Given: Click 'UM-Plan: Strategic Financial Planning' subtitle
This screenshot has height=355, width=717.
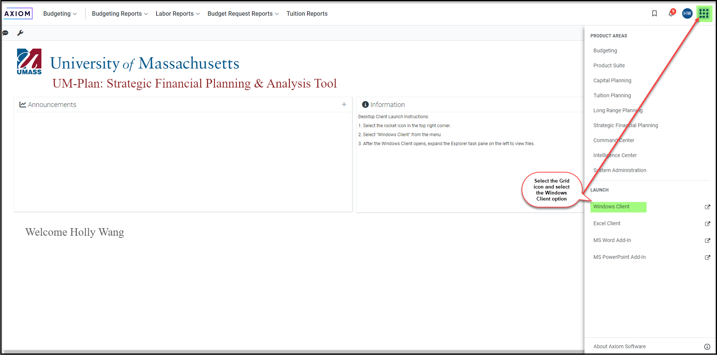Looking at the screenshot, I should (194, 83).
